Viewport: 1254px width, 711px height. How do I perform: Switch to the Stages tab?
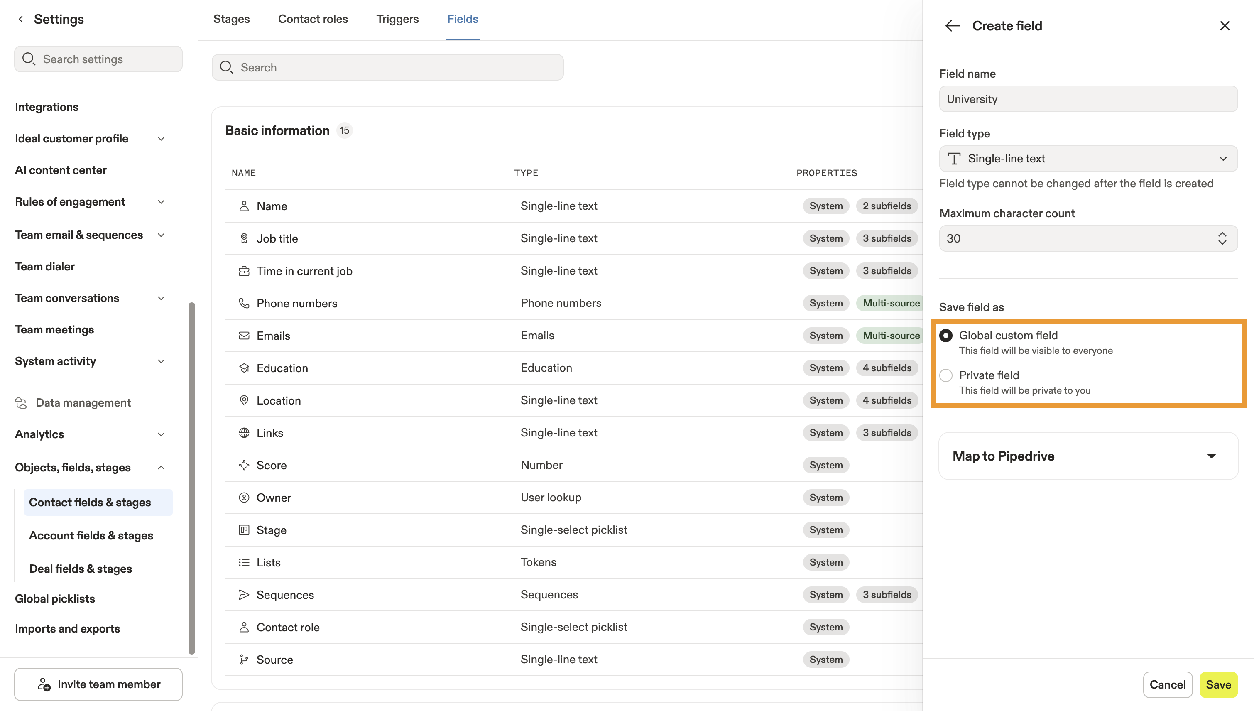pos(231,19)
